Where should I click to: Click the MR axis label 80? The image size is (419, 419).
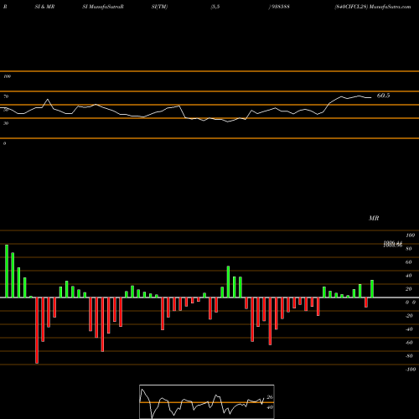coord(409,249)
